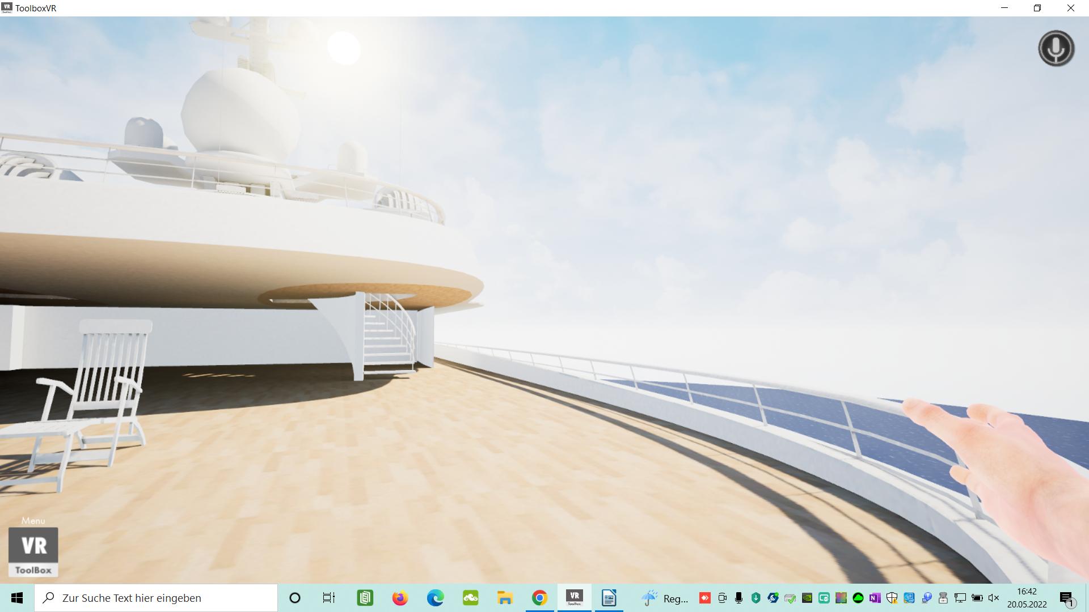Click the red AnyDesk tray icon
The image size is (1089, 612).
(705, 598)
